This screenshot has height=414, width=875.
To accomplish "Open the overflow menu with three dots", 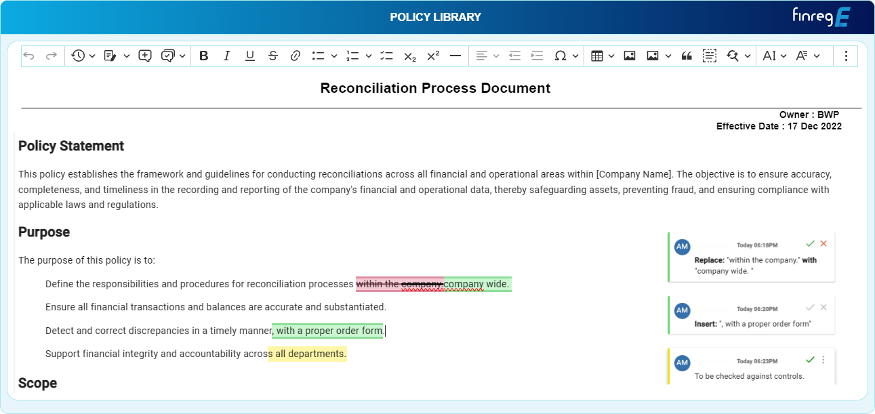I will pyautogui.click(x=846, y=56).
